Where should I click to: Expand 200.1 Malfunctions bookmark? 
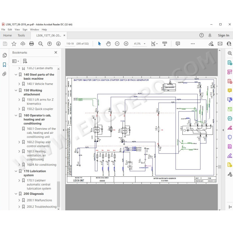(19, 200)
